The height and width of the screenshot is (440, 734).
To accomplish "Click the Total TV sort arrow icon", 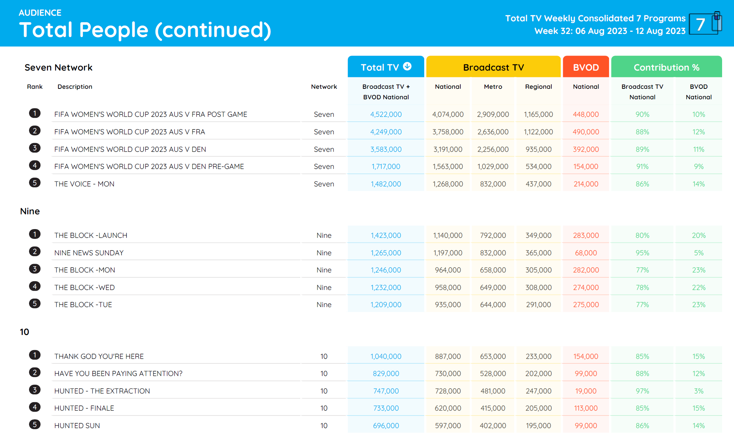I will 407,66.
